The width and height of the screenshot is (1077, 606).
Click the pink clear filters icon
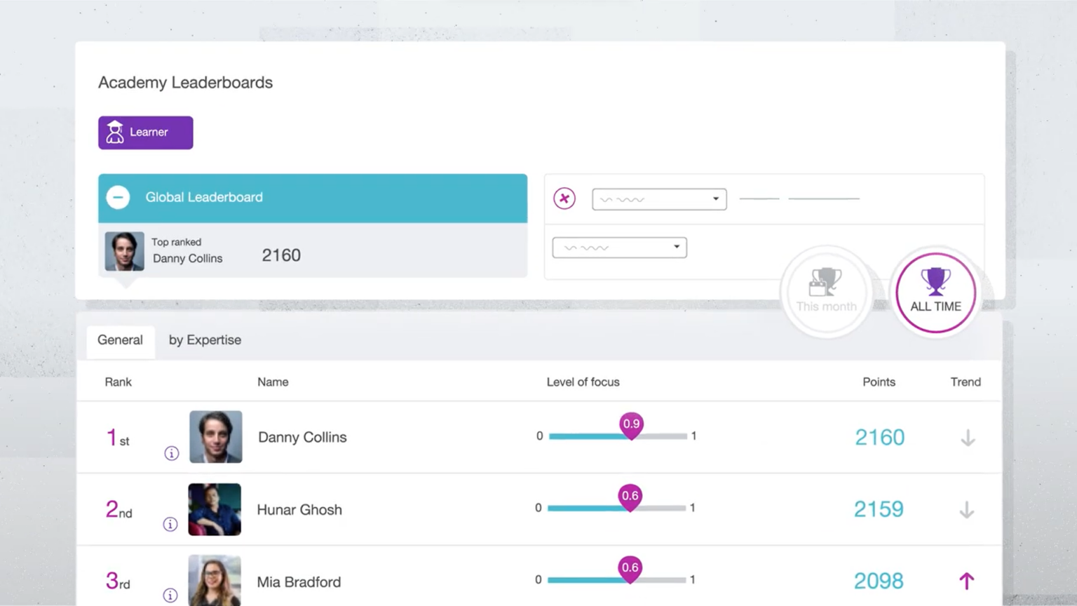tap(564, 198)
